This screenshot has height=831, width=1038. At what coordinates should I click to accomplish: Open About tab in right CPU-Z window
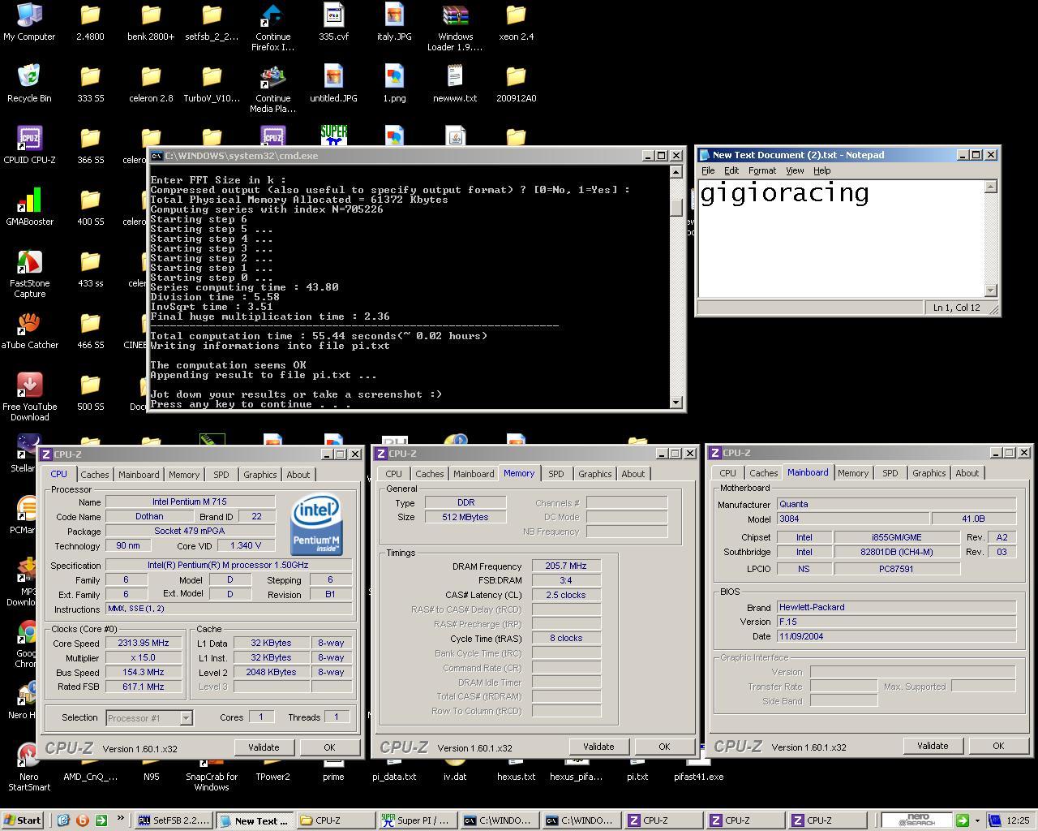pyautogui.click(x=967, y=473)
